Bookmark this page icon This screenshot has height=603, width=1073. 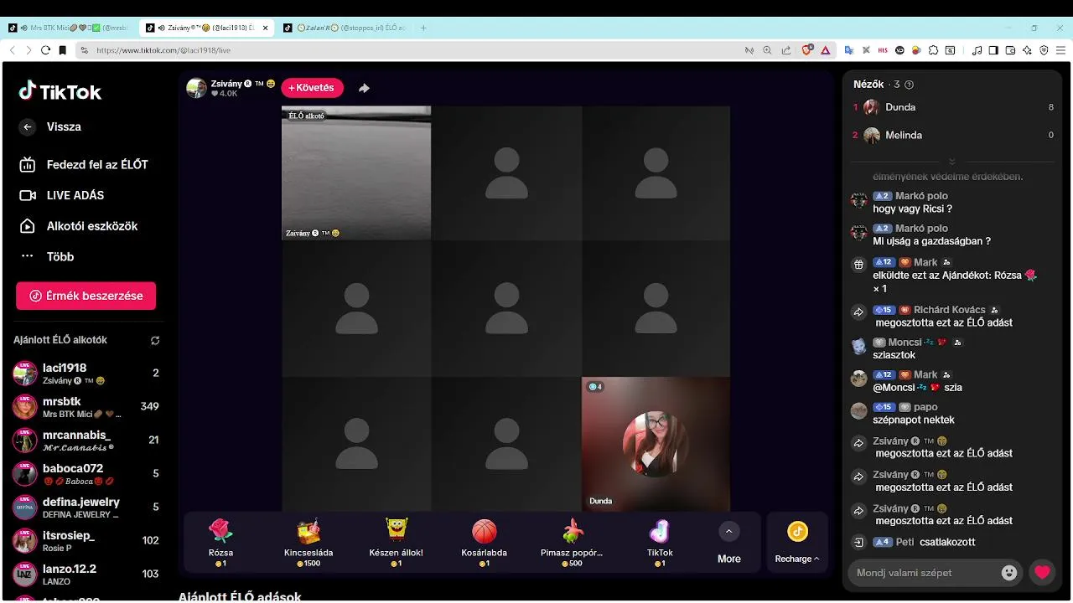[x=62, y=50]
